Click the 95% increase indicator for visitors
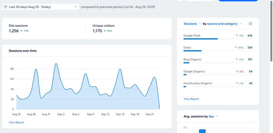273x133 pixels. pos(108,31)
